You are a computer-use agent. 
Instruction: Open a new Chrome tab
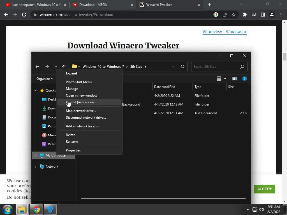pos(210,5)
